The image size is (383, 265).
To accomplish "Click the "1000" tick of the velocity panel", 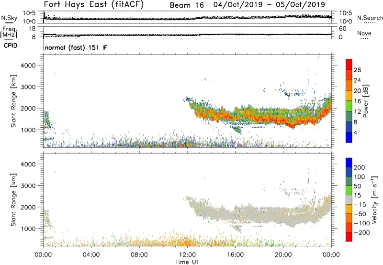I will (28, 229).
